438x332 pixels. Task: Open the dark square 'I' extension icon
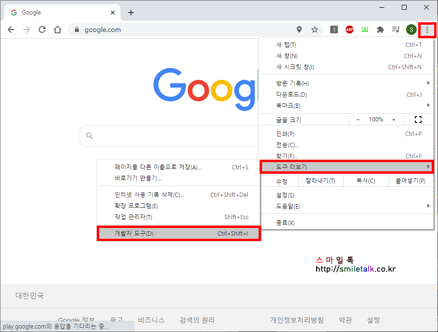(334, 30)
